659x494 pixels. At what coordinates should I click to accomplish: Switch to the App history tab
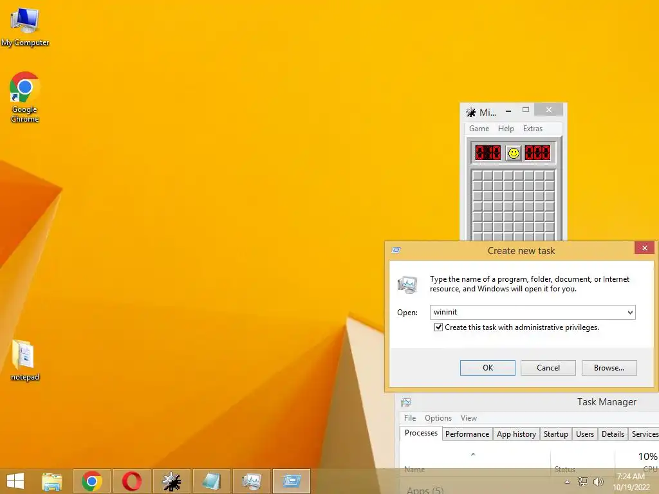[516, 434]
